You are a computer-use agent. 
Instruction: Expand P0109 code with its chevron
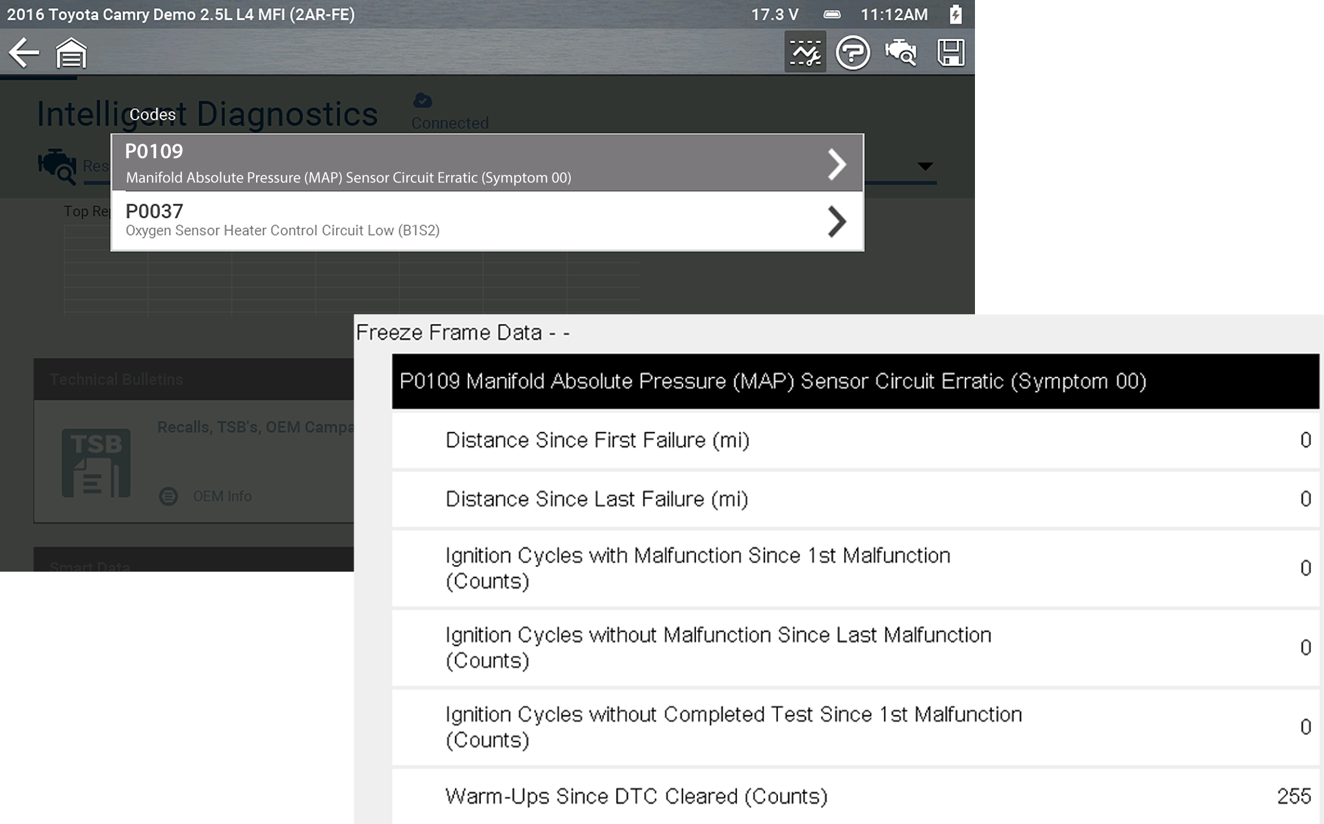coord(837,164)
